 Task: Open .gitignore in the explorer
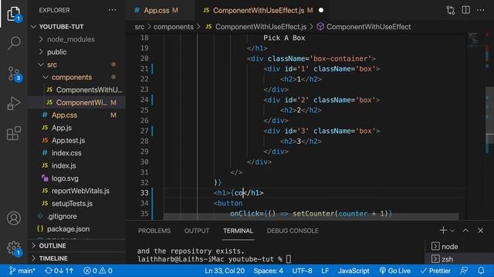[76, 216]
